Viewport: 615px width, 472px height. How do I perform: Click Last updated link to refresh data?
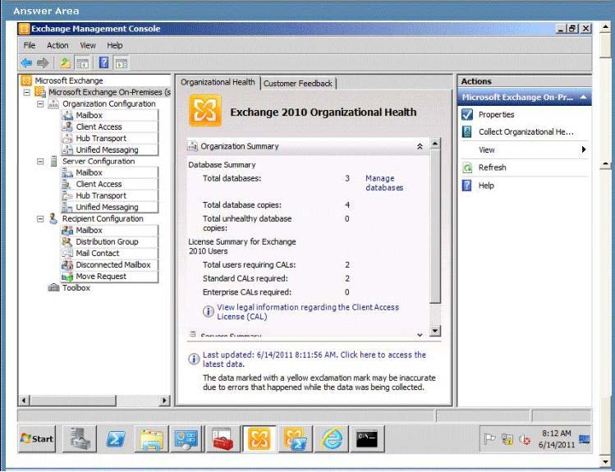(x=314, y=360)
